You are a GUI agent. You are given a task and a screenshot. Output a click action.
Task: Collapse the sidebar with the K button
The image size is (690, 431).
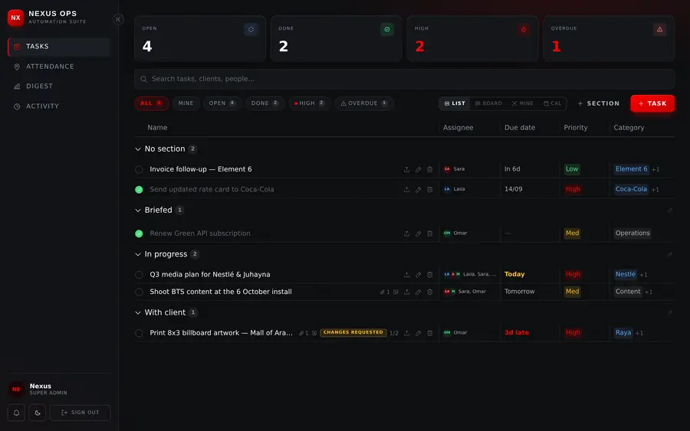point(118,19)
